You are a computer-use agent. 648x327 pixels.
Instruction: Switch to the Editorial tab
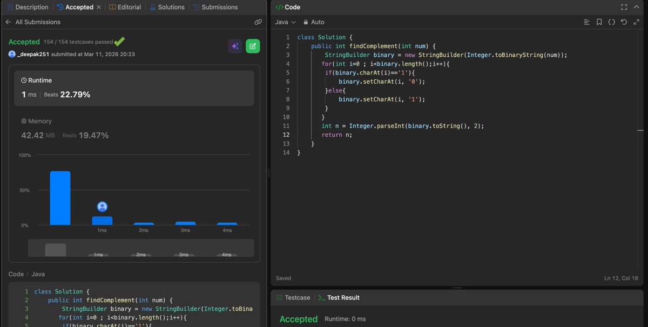125,7
